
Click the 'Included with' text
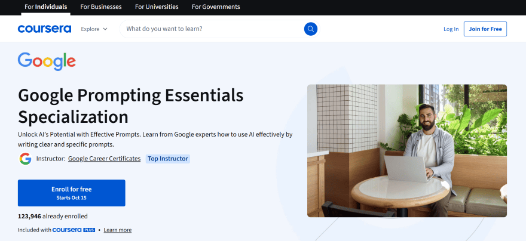[x=35, y=230]
